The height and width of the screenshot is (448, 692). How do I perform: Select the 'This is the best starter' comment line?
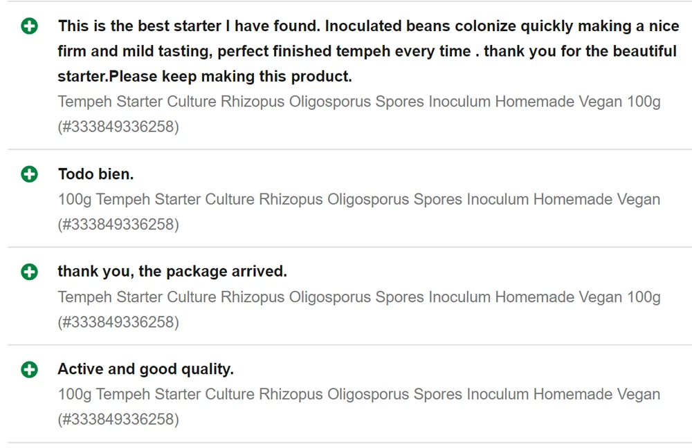pos(187,26)
